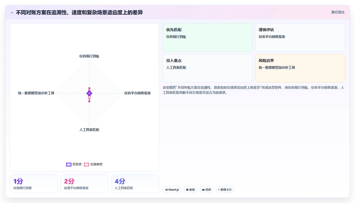Click the lightning icon beside the title
The image size is (355, 203).
point(12,13)
